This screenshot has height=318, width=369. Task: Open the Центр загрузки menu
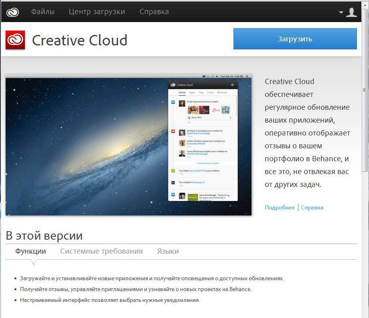pyautogui.click(x=97, y=12)
